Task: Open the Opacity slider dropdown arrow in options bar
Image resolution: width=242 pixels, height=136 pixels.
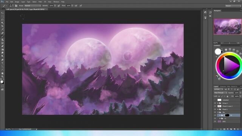Action: pyautogui.click(x=55, y=6)
